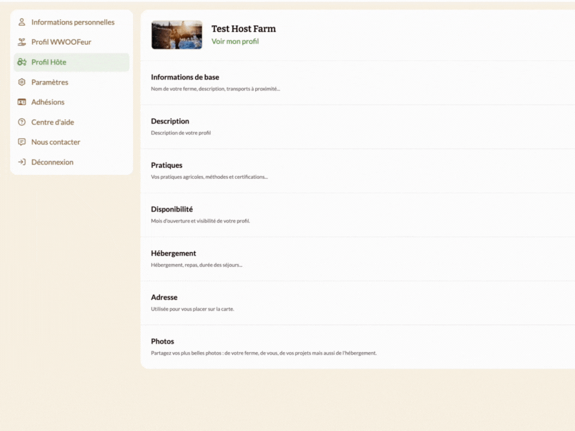Click the question mark icon beside Centre d'aide

coord(22,122)
